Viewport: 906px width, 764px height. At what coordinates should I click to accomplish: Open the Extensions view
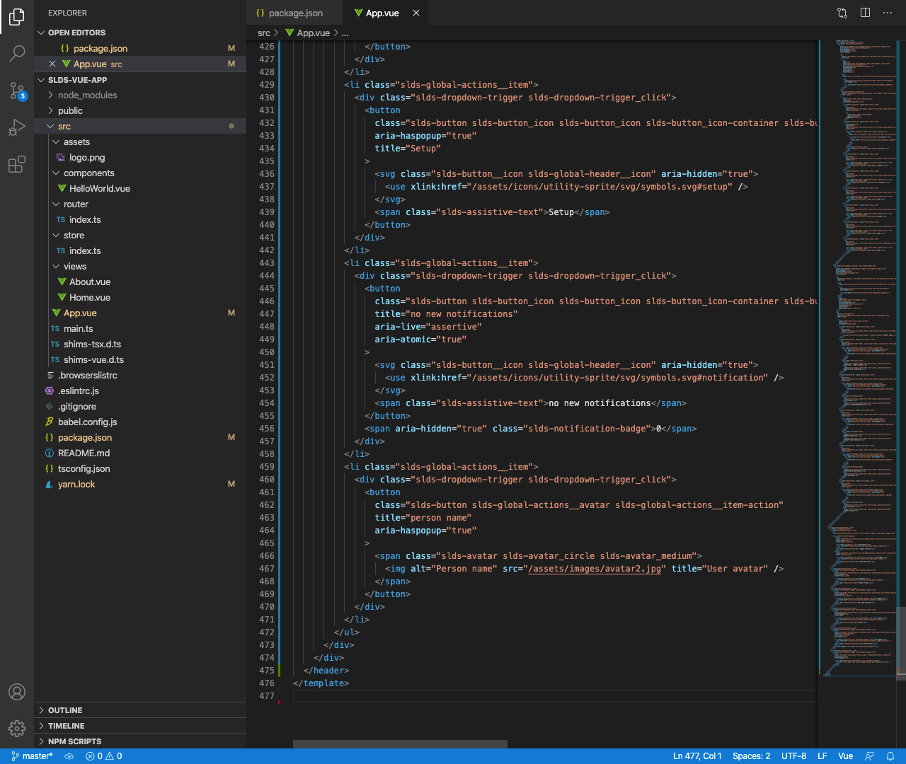click(17, 165)
